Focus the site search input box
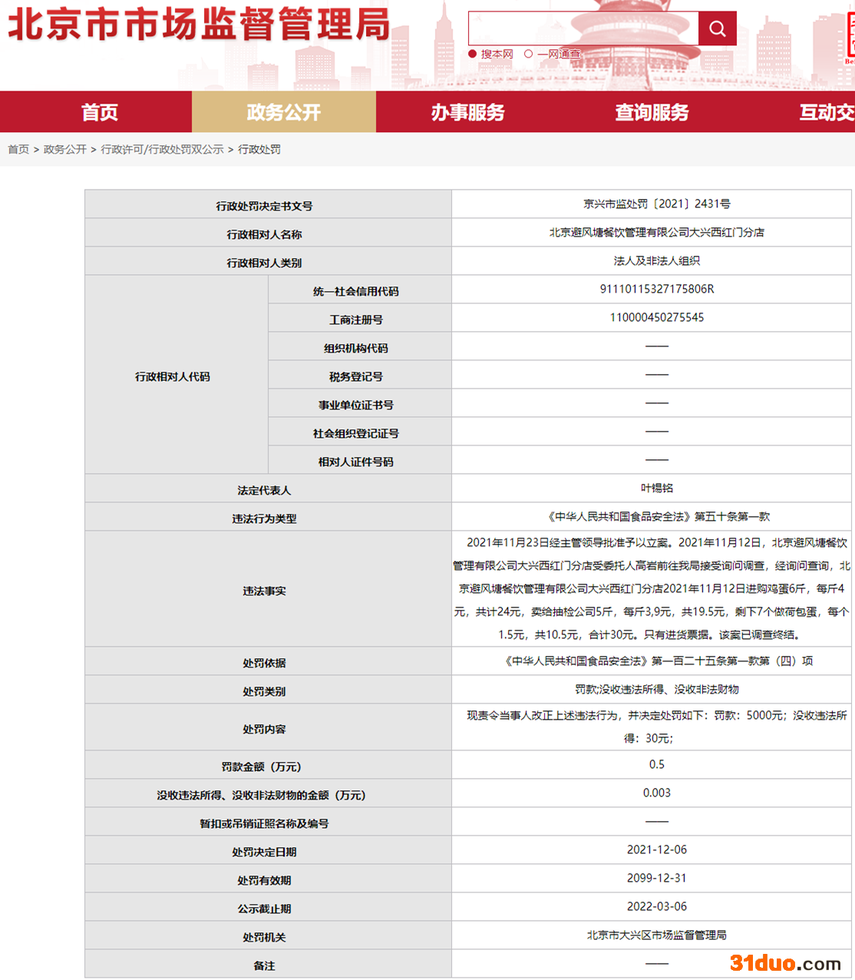The width and height of the screenshot is (855, 980). point(583,28)
